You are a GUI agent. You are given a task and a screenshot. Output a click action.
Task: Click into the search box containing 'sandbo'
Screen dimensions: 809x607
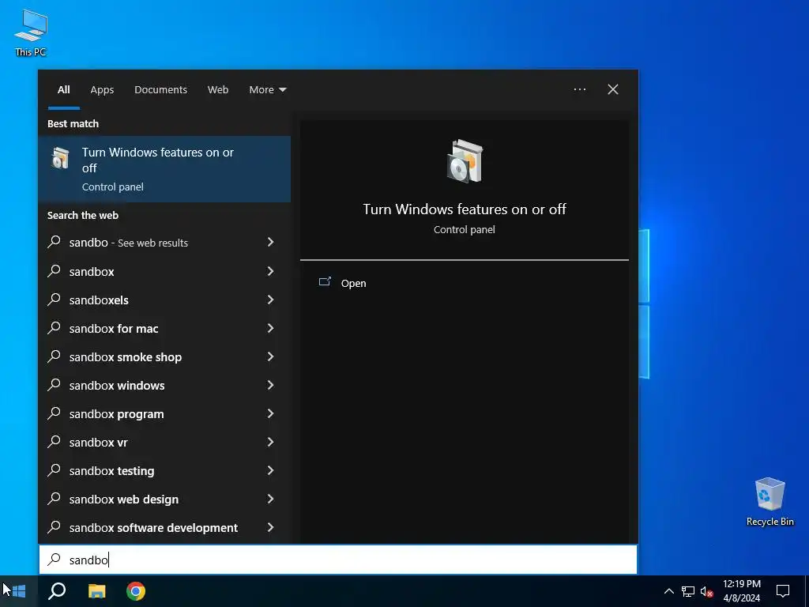[x=338, y=560]
